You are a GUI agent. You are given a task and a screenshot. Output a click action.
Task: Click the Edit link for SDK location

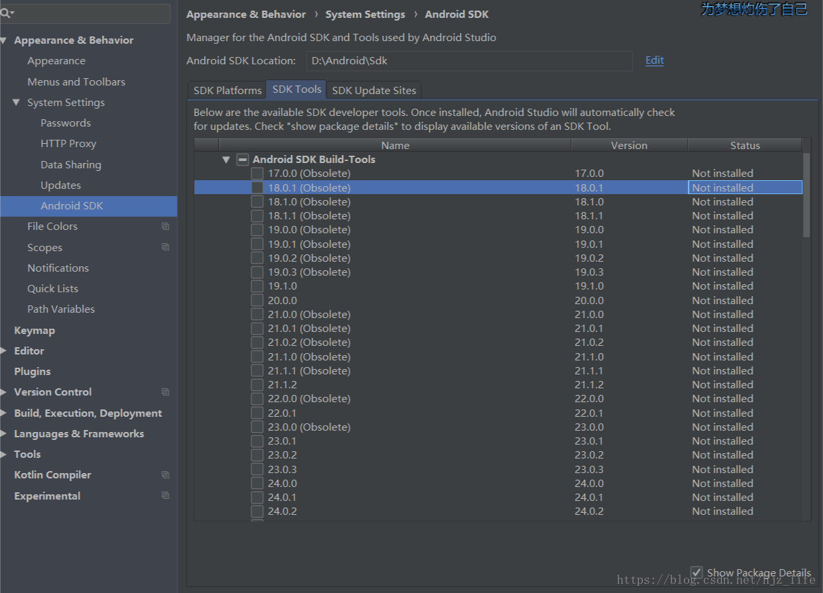click(x=655, y=60)
